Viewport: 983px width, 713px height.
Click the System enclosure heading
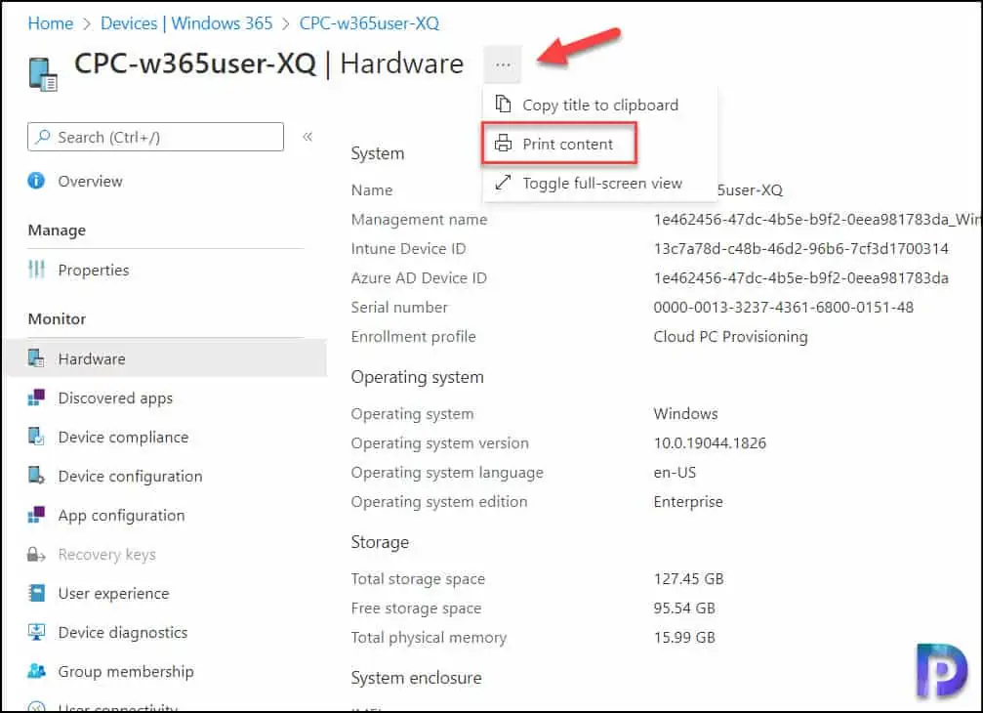[x=416, y=678]
